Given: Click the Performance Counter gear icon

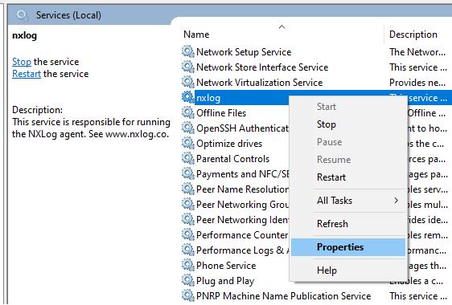Looking at the screenshot, I should [x=188, y=235].
